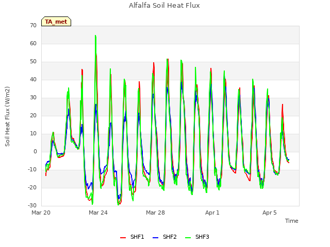Image resolution: width=330 pixels, height=247 pixels.
Task: Click the Soil Heat Flux (W/m2) axis label
Action: click(7, 116)
